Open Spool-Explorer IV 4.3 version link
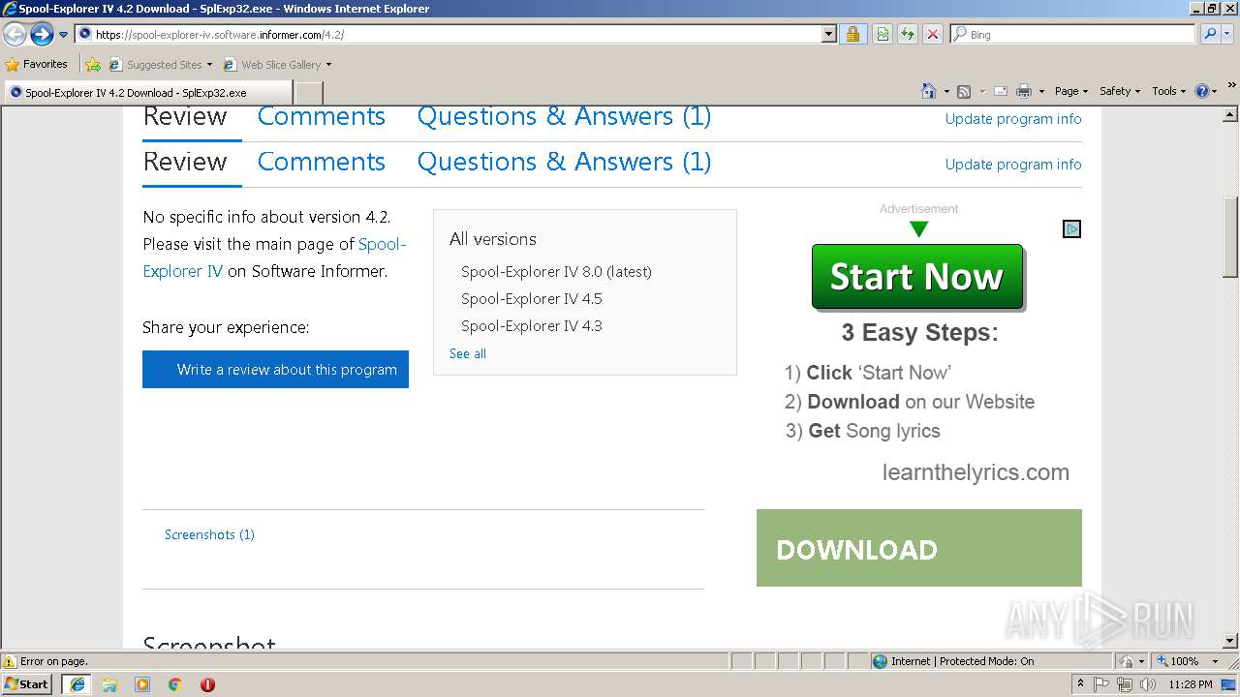This screenshot has height=697, width=1240. tap(531, 326)
